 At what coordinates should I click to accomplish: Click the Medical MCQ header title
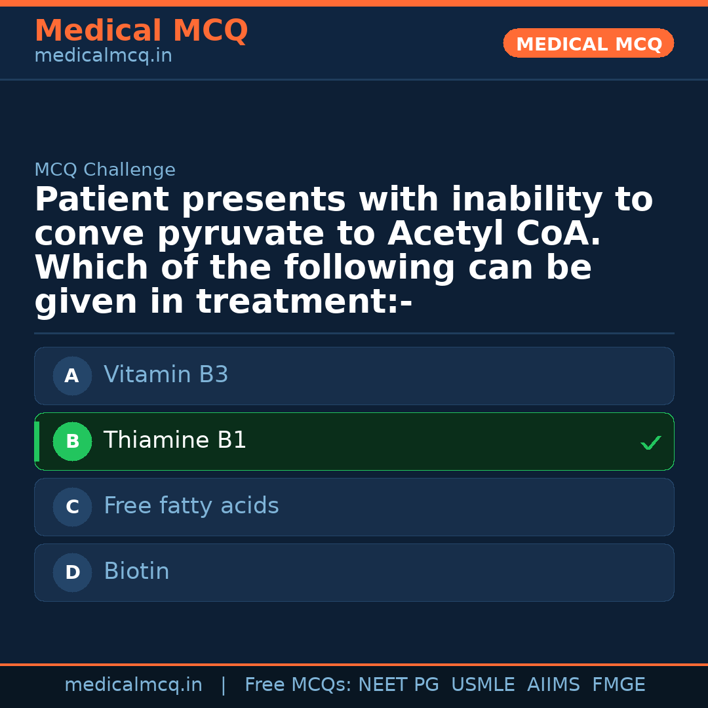point(141,31)
